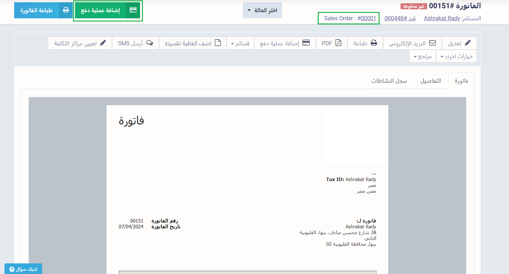Open the اختر الحالة status dropdown
This screenshot has height=274, width=509.
(x=262, y=10)
